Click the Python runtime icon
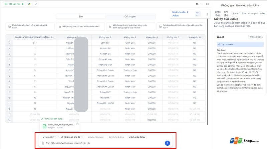 click(29, 4)
